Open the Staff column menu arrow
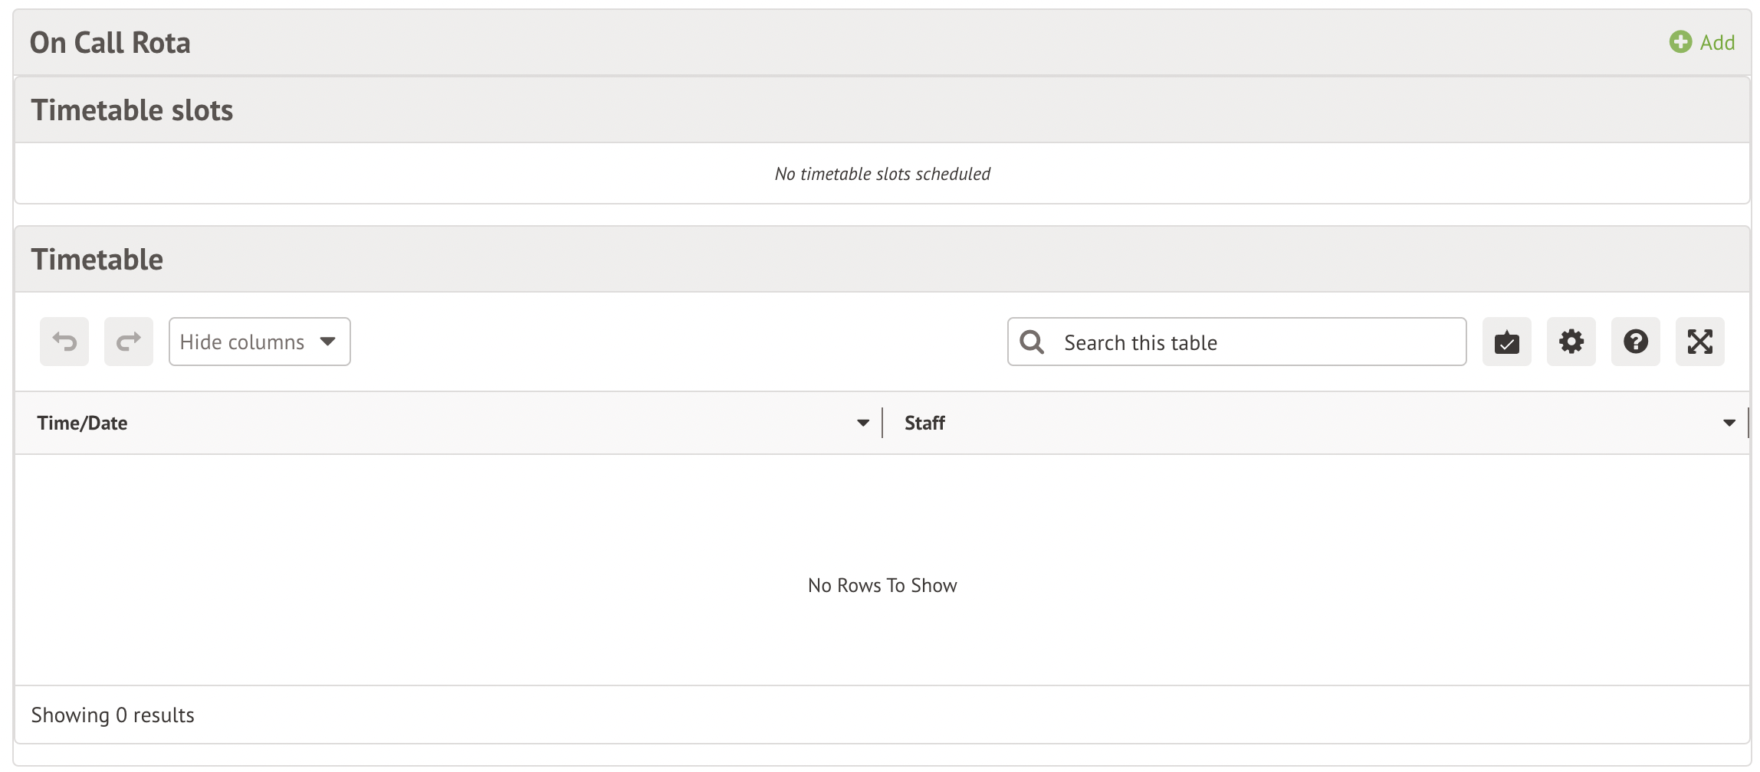The image size is (1760, 772). click(1729, 423)
